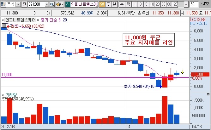Click the speaker alert icon
Screen dimensions: 211x130
(60, 4)
